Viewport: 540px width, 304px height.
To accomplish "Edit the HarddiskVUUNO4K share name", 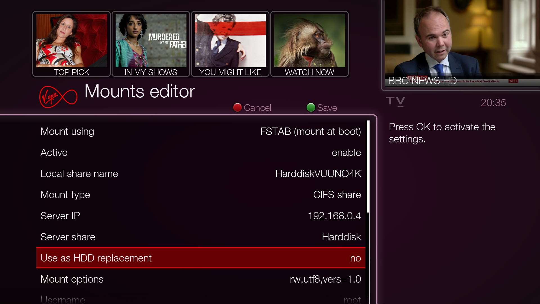I will [318, 174].
